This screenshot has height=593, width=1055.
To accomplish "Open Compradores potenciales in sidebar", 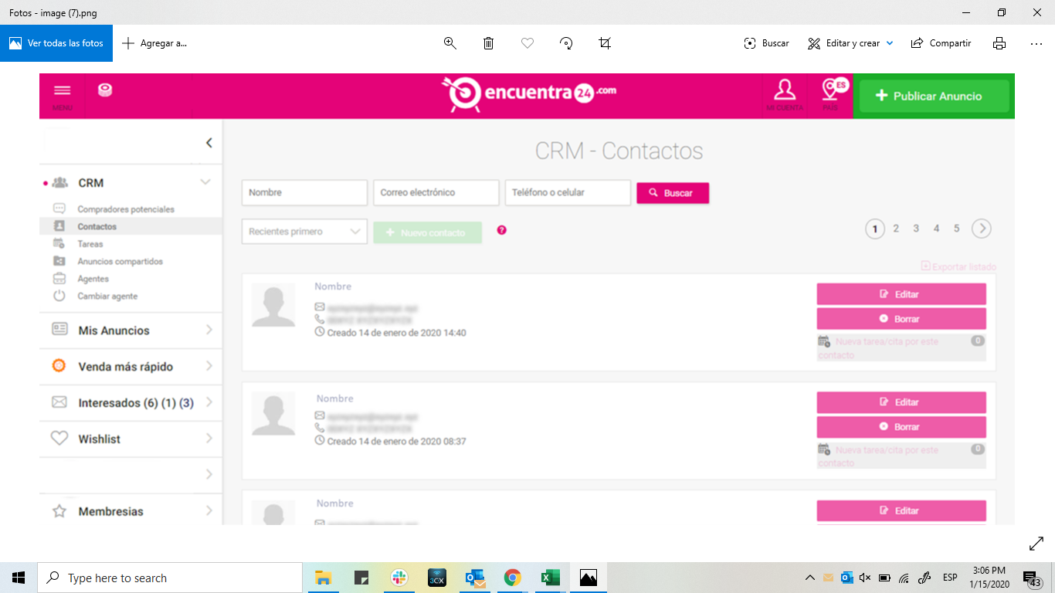I will (x=126, y=209).
